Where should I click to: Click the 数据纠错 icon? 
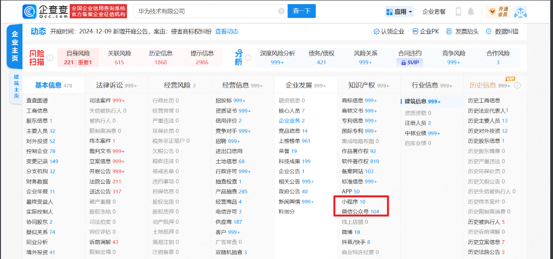pyautogui.click(x=489, y=32)
